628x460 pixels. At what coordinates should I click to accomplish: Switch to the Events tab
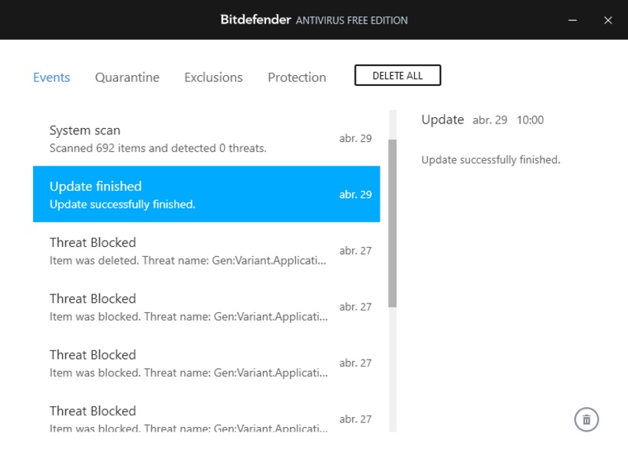click(51, 77)
